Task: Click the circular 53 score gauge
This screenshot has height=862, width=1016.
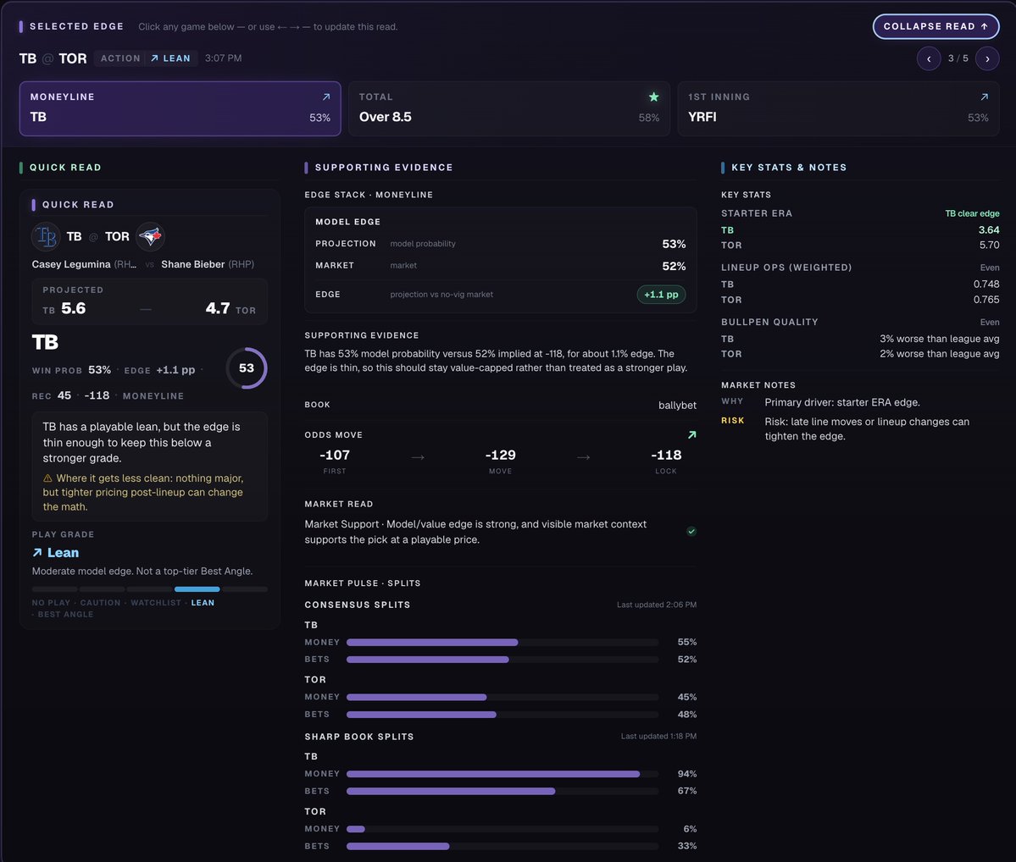Action: tap(247, 367)
